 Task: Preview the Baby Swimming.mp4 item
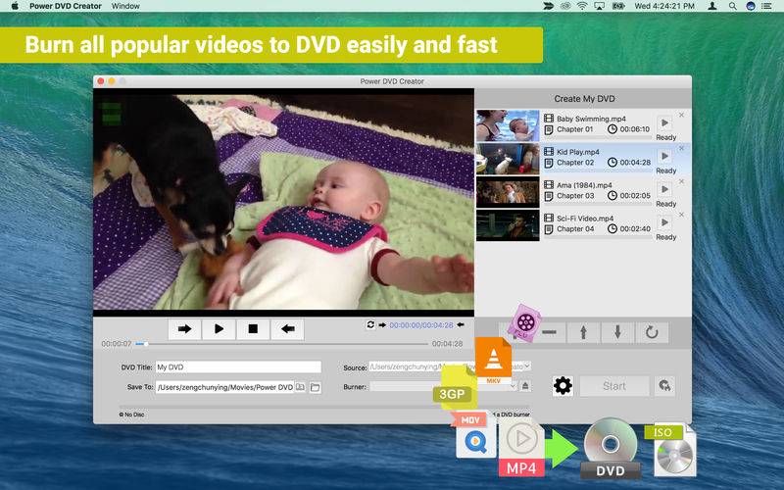[664, 122]
